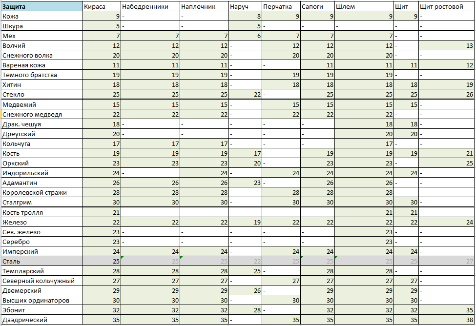Select the 'Высших ординаторов' row label
This screenshot has width=476, height=326.
point(42,300)
